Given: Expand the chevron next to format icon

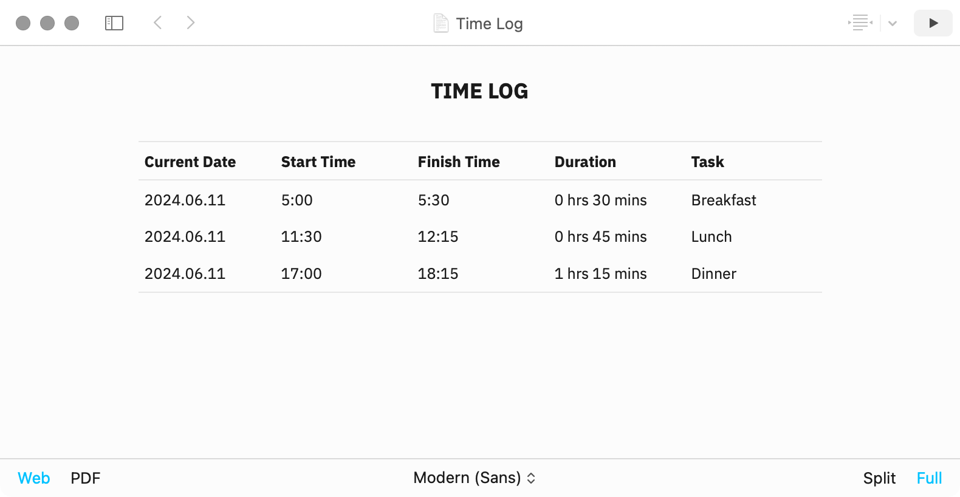Looking at the screenshot, I should pos(893,24).
